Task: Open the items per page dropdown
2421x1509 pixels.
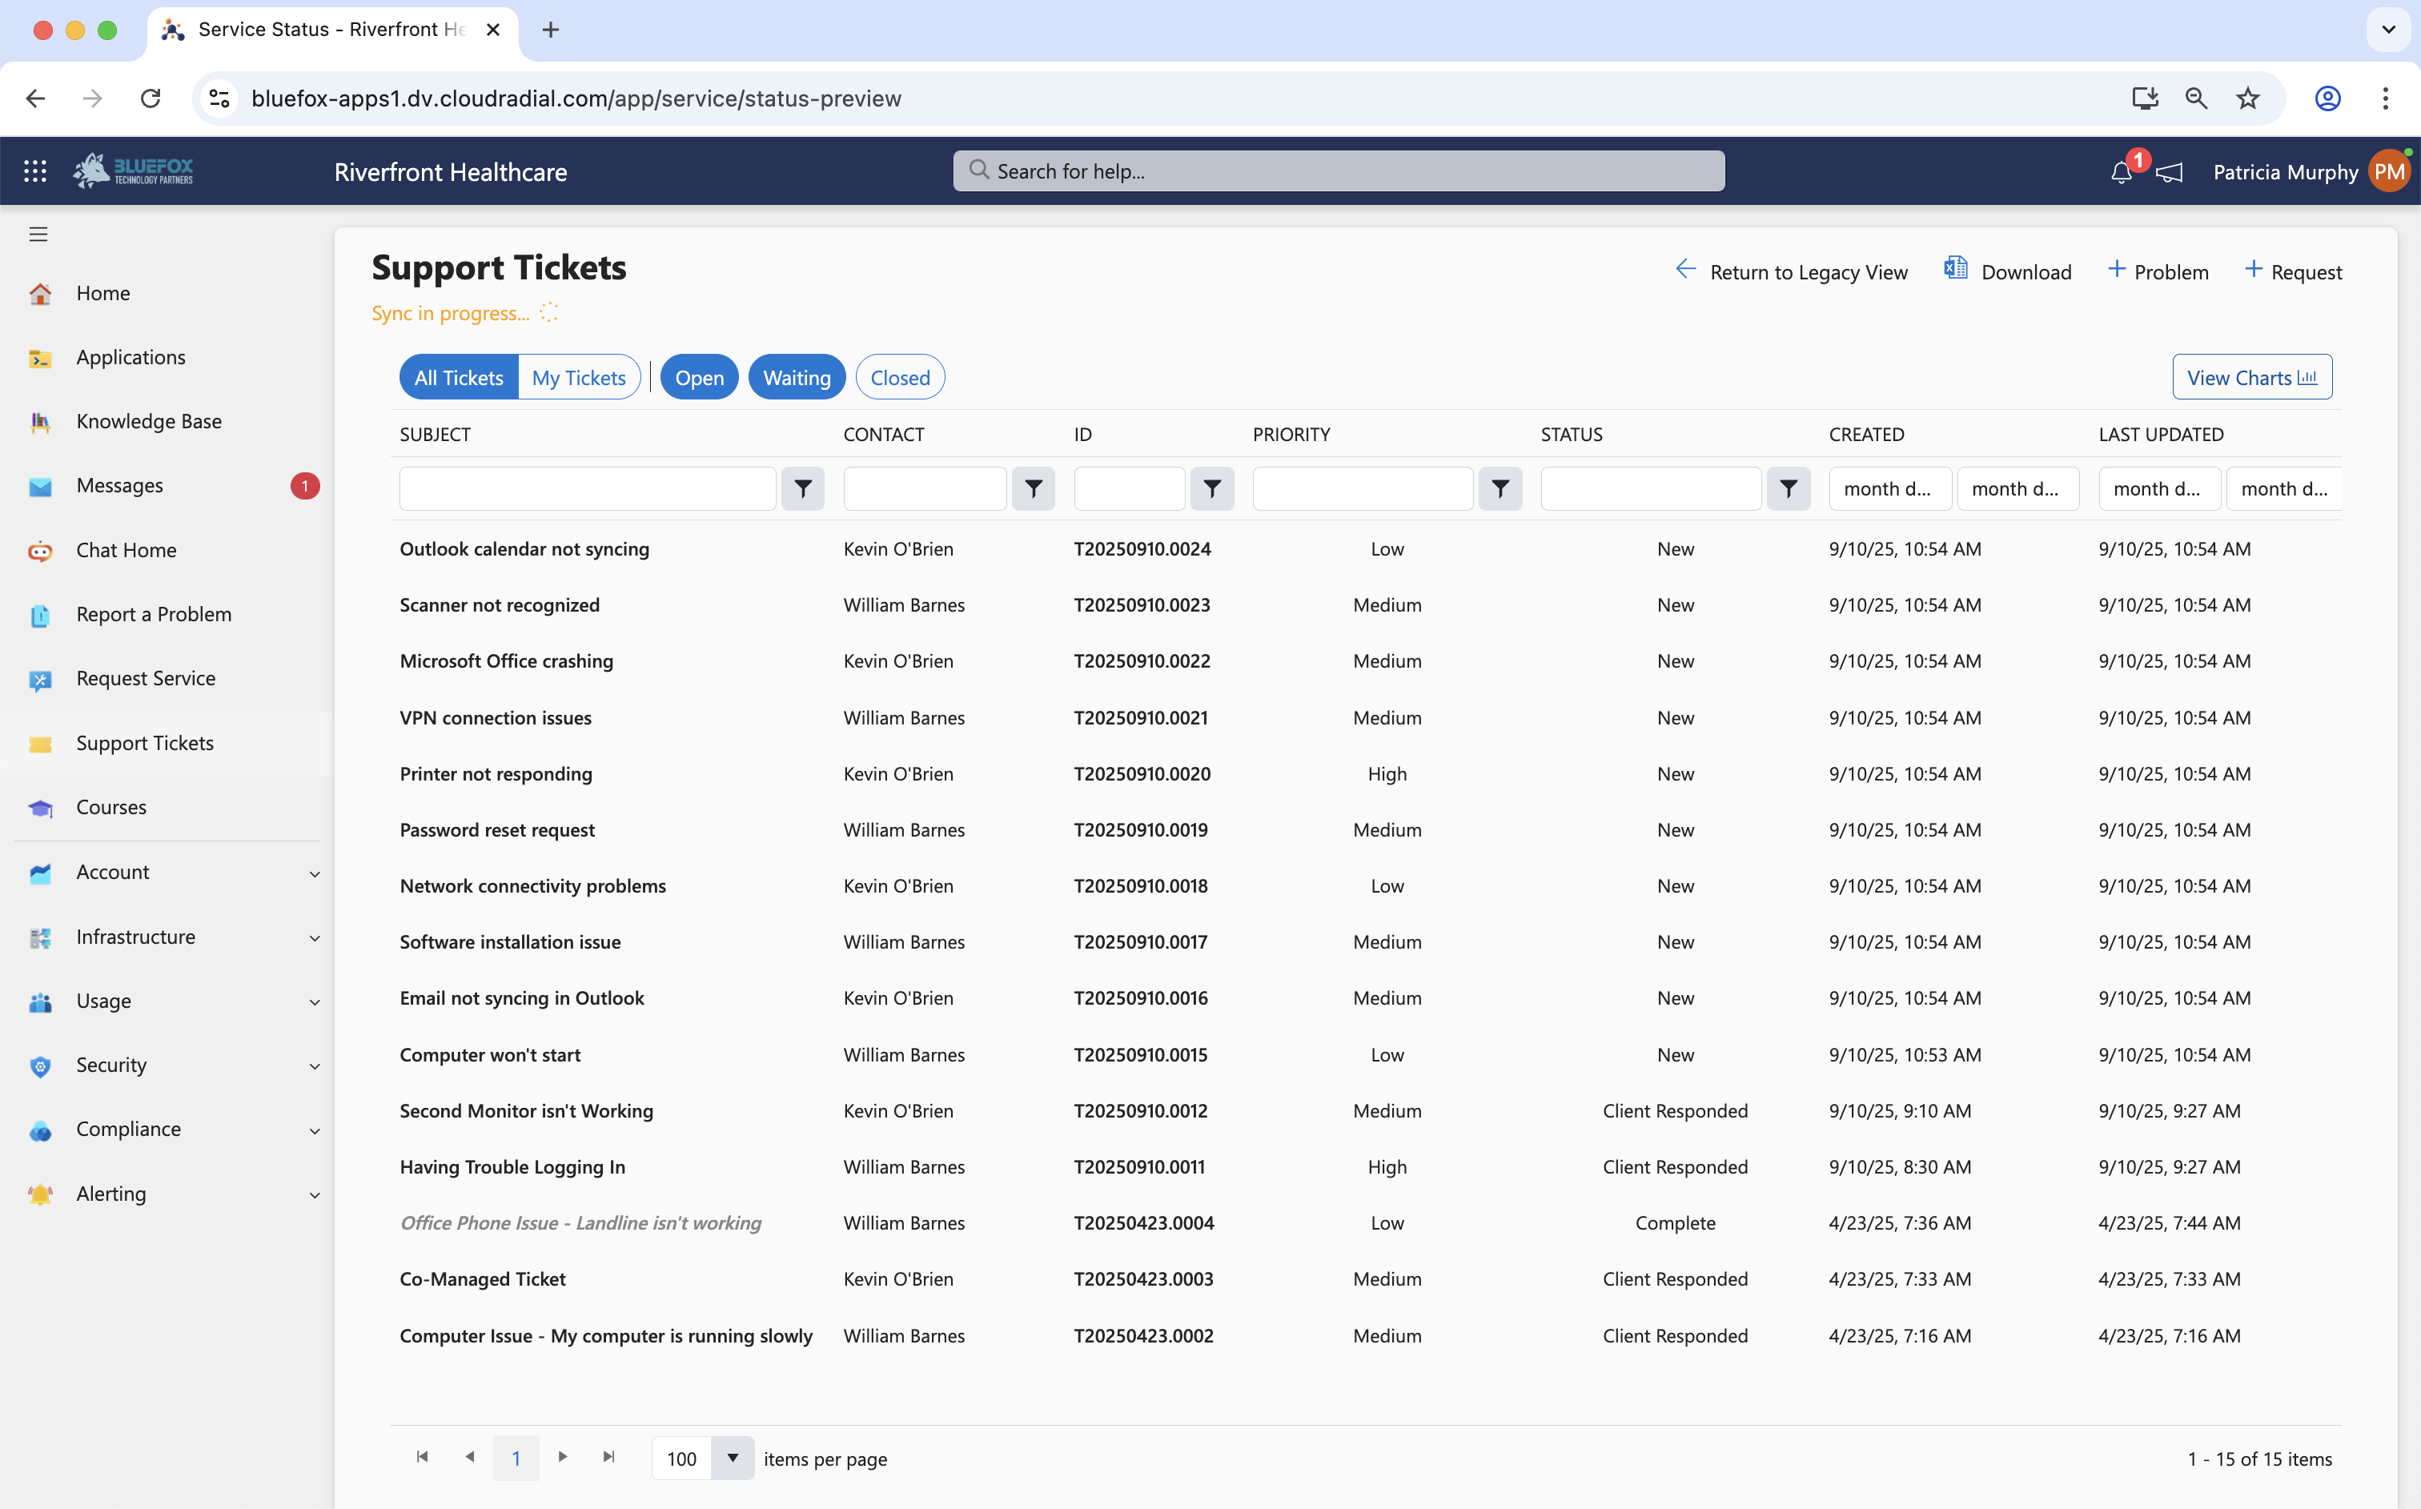Action: coord(733,1458)
